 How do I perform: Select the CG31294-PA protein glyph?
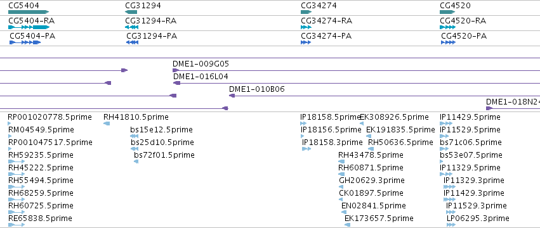[x=132, y=42]
